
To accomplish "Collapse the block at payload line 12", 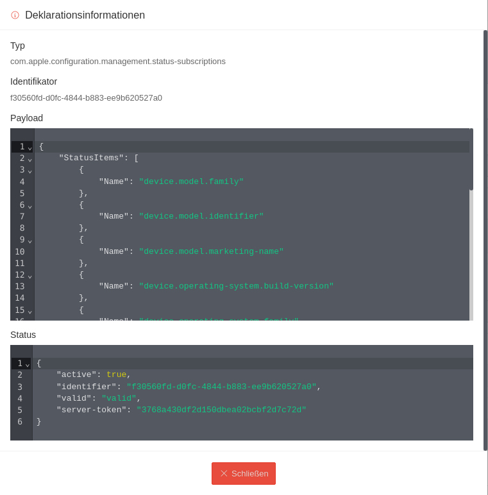I will 29,275.
